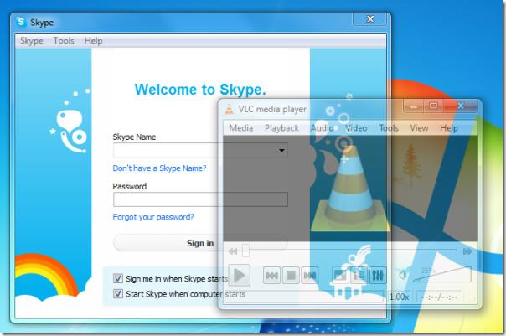Click into the Skype Name field
This screenshot has height=336, width=506.
coord(200,151)
